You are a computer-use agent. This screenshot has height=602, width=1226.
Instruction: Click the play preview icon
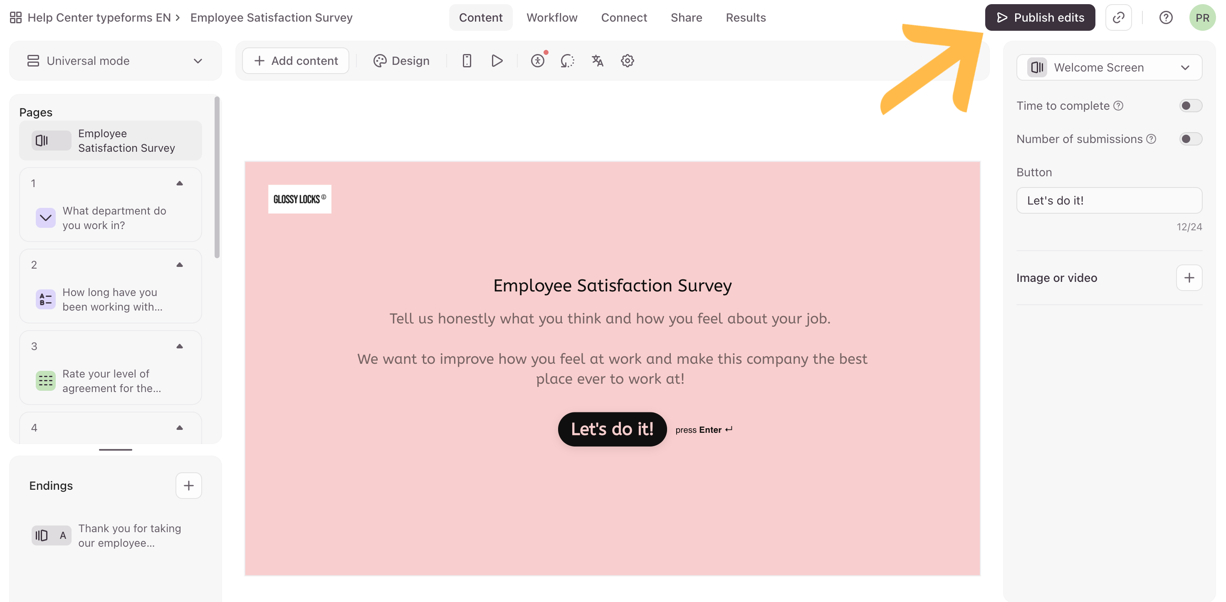point(497,61)
